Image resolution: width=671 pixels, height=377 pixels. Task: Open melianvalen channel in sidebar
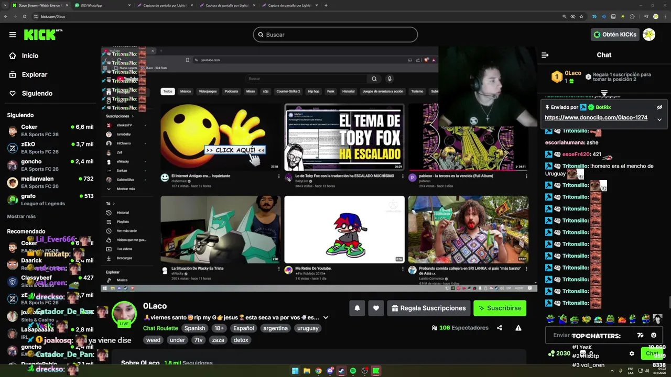click(50, 182)
